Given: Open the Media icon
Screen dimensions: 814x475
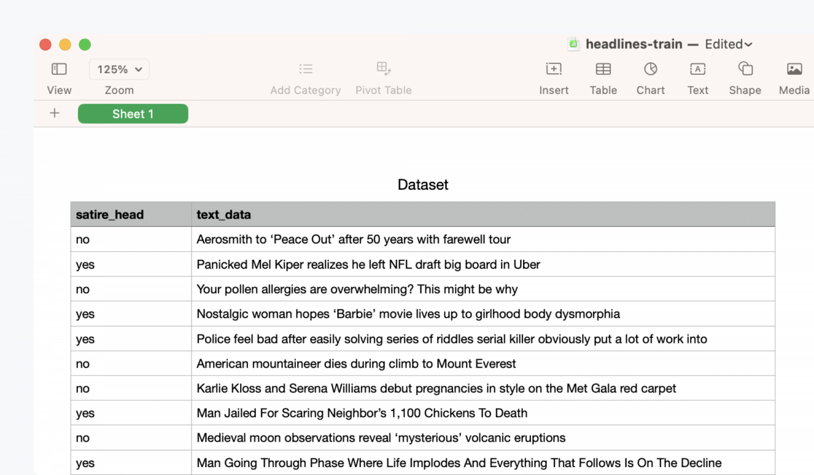Looking at the screenshot, I should point(794,69).
